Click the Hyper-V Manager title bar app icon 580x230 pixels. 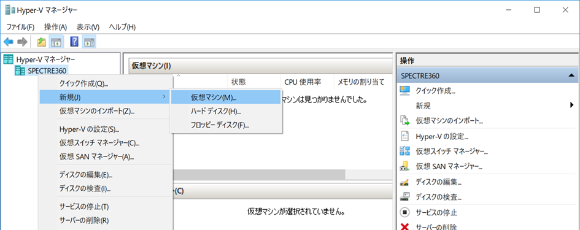(x=10, y=10)
